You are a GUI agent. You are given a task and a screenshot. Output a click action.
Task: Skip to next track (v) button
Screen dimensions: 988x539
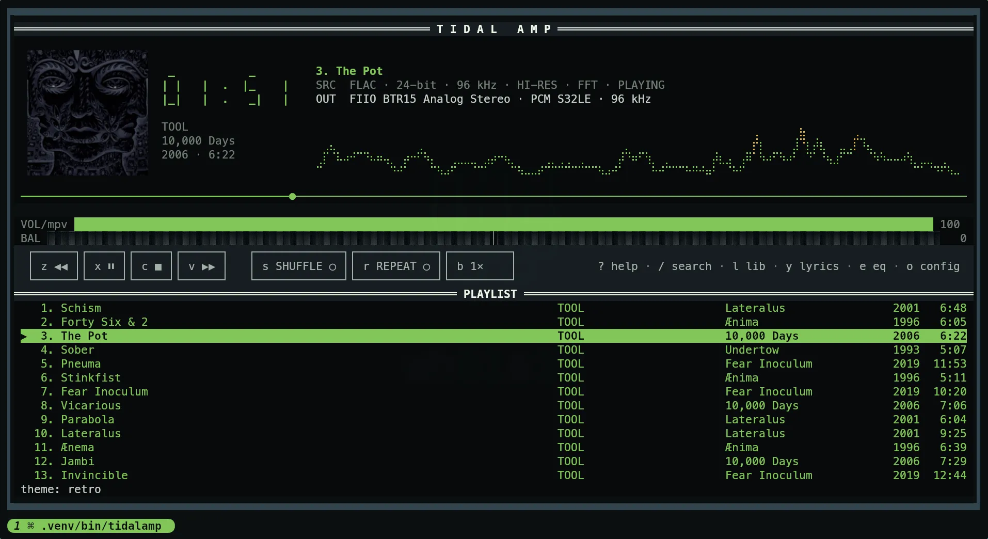201,266
